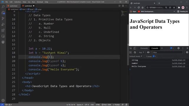
Task: Open tut44.html:21 source link
Action: (x=178, y=66)
